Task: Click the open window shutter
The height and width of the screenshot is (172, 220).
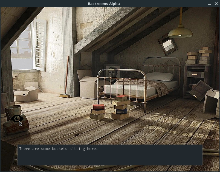Action: click(x=40, y=45)
